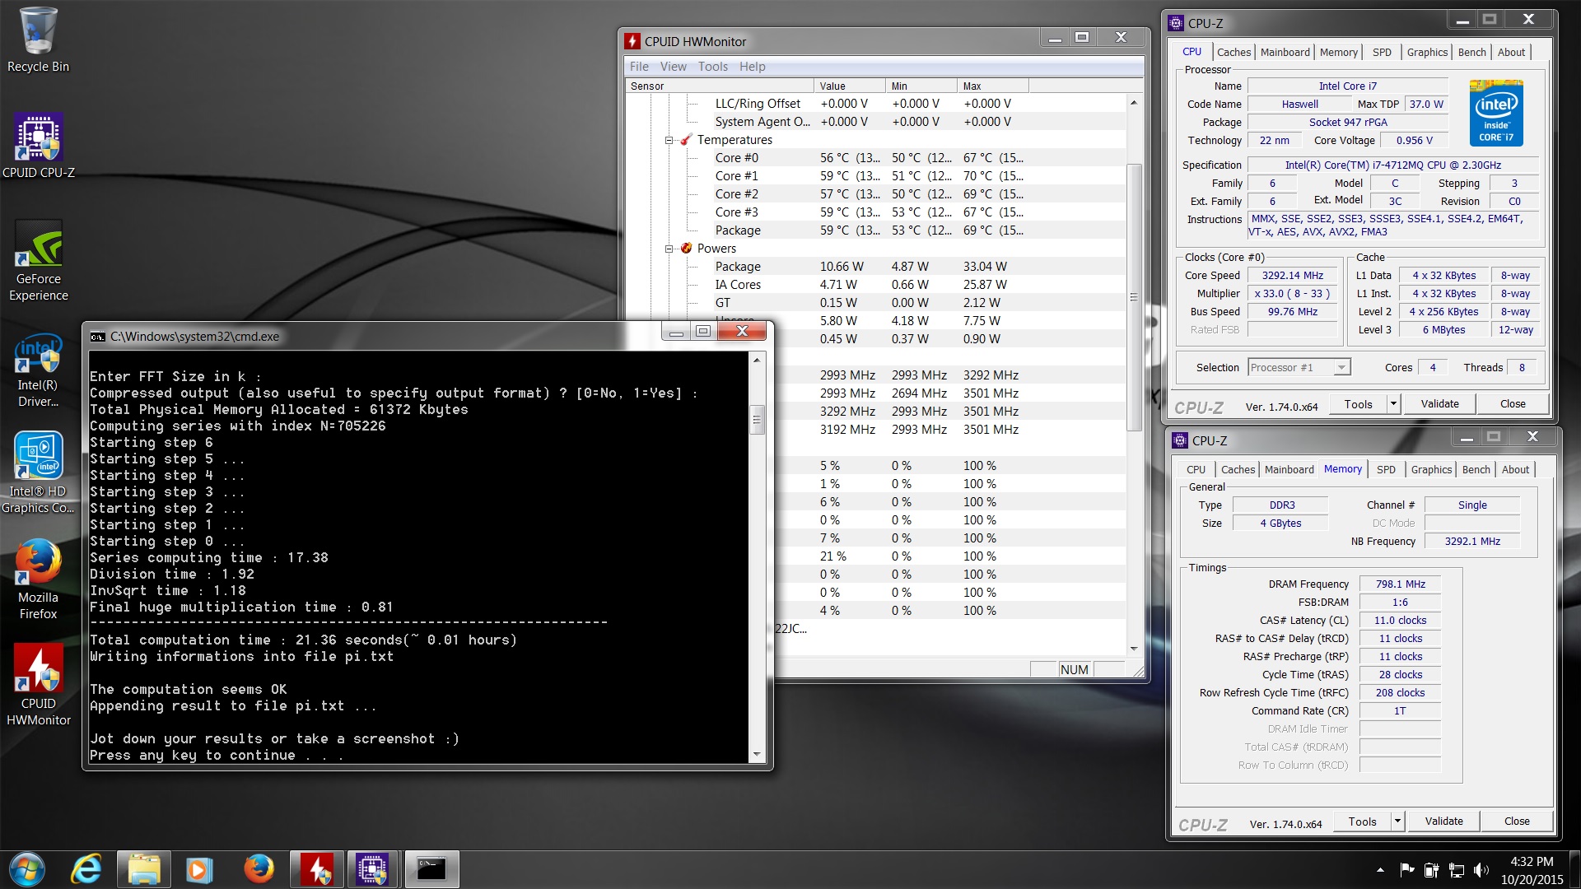The width and height of the screenshot is (1581, 889).
Task: Collapse the Powers tree node
Action: pos(669,249)
